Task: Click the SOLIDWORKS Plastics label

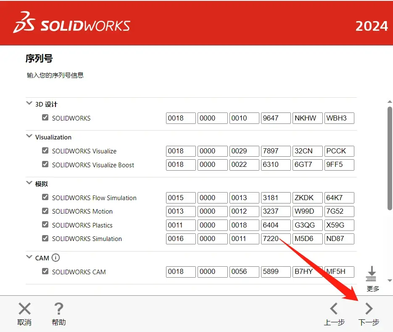Action: pyautogui.click(x=82, y=225)
